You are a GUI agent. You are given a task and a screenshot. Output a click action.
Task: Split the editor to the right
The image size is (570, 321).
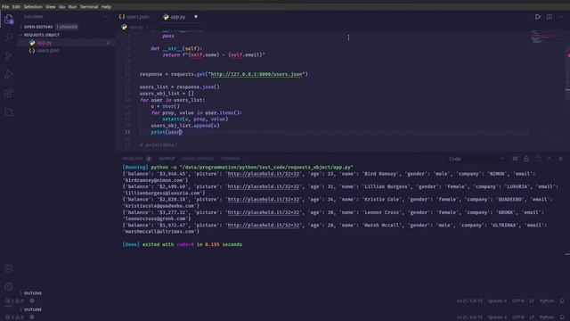(550, 17)
